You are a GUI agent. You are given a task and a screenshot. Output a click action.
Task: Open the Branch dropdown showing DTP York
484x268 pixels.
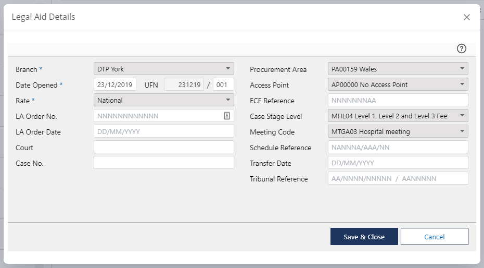[163, 69]
